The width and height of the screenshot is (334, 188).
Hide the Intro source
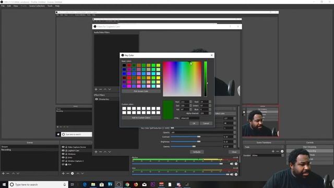(x=63, y=157)
